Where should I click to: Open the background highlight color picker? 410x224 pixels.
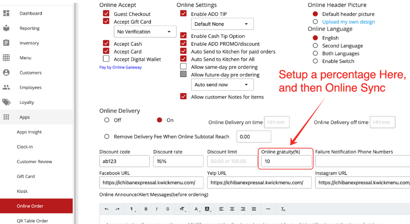[x=208, y=209]
